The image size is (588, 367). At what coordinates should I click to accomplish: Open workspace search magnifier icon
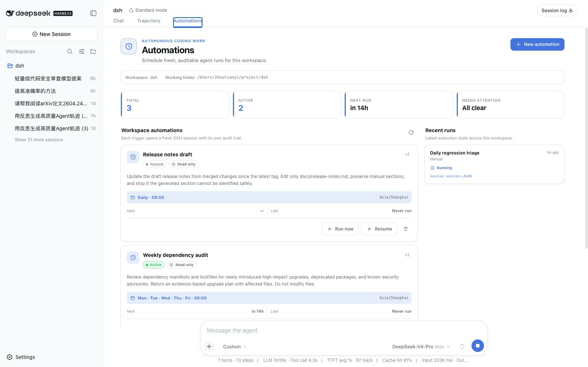(x=69, y=51)
